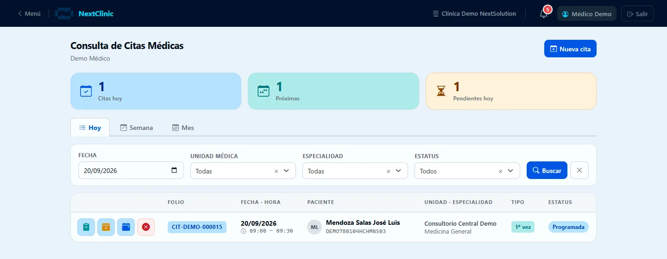This screenshot has height=259, width=667.
Task: Click the FECHA · HORA column header
Action: click(261, 202)
